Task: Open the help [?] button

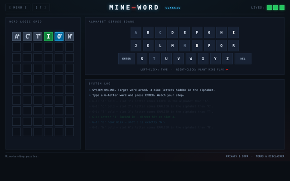Action: [x=41, y=8]
